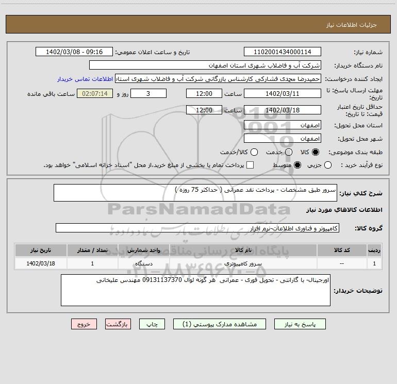
Task: Click the دستگاه unit cell
Action: point(143,263)
